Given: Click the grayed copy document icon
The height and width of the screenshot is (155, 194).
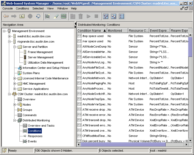Looking at the screenshot, I should 73,16.
